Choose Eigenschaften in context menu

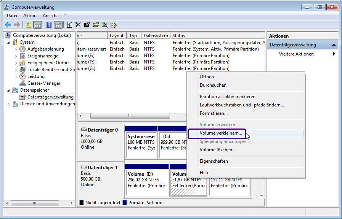click(x=246, y=161)
